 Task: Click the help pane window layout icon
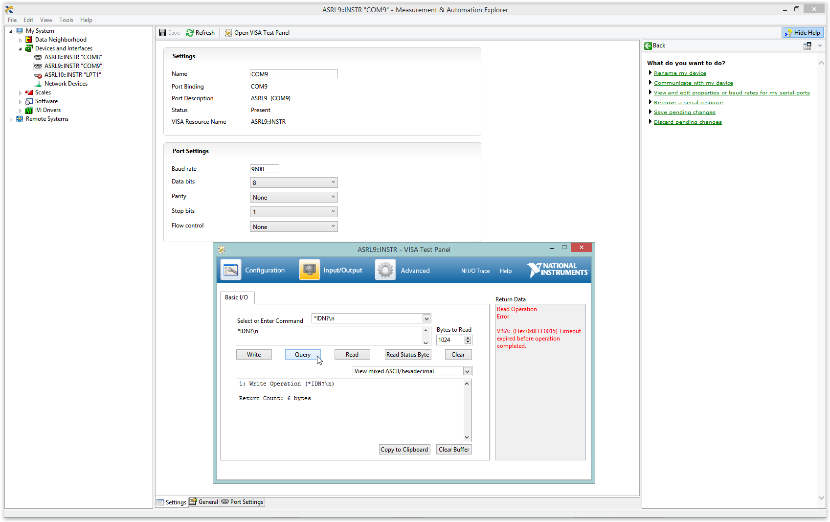(x=808, y=45)
